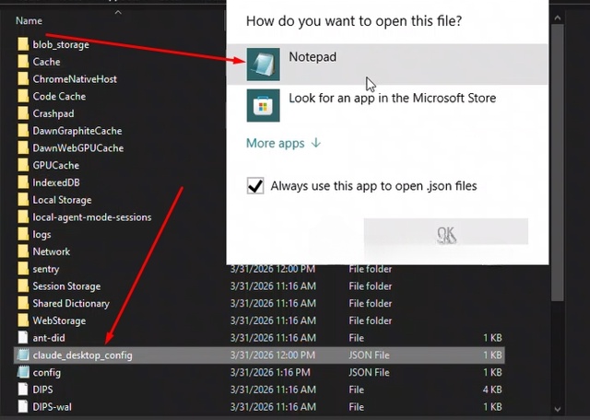This screenshot has width=590, height=420.
Task: Click the Network folder icon
Action: [23, 251]
